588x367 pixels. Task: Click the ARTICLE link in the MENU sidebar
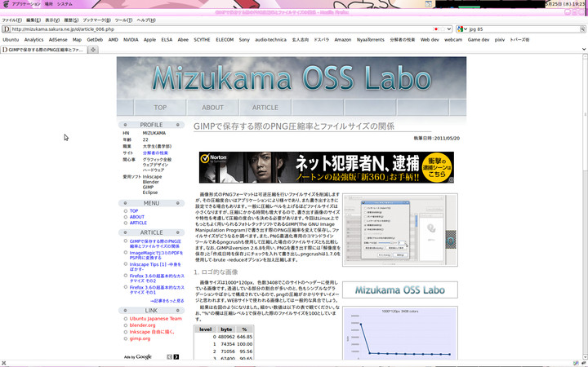[x=138, y=223]
